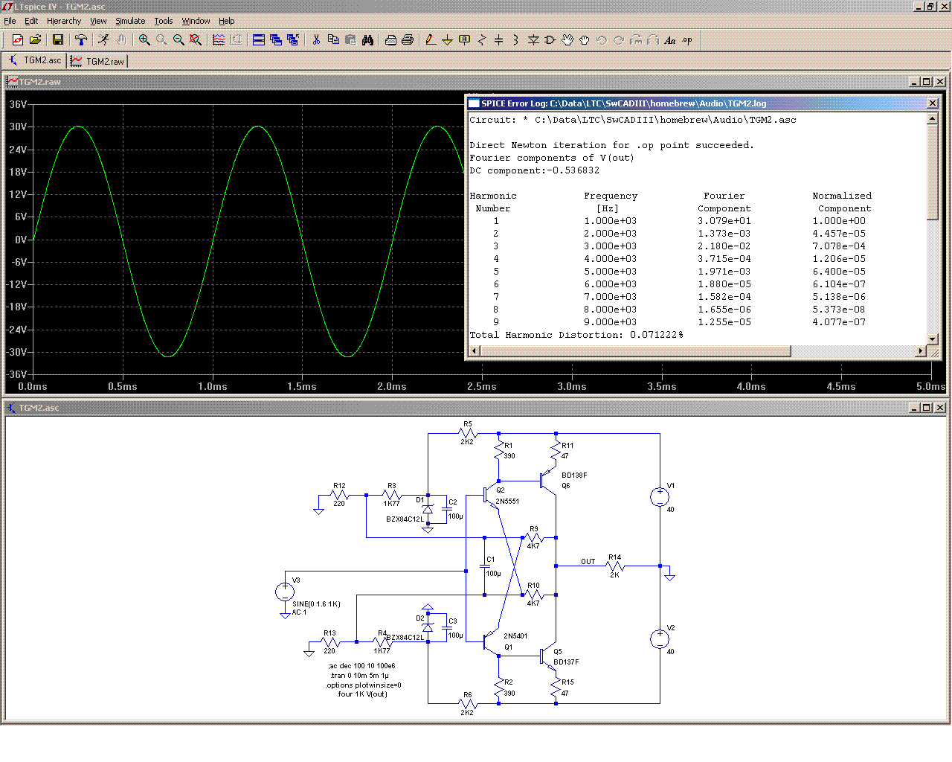952x762 pixels.
Task: Click the Open file folder icon
Action: pos(34,40)
